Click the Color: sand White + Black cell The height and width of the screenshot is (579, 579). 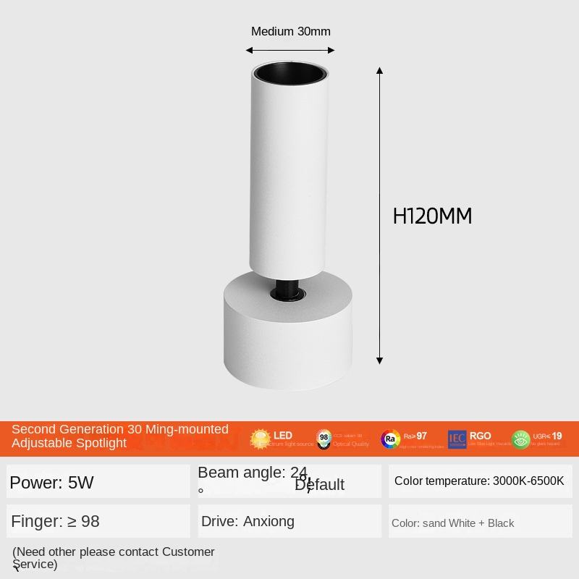coord(481,521)
